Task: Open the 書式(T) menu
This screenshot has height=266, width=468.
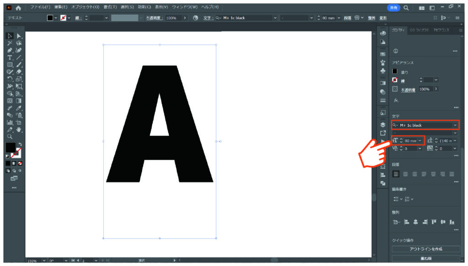Action: click(110, 7)
